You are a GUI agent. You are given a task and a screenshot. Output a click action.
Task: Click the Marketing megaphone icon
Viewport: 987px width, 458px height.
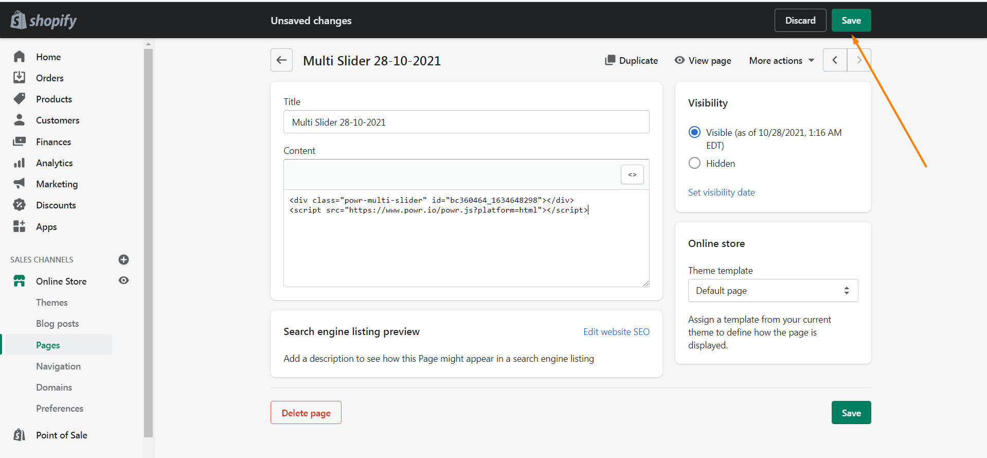click(x=20, y=184)
